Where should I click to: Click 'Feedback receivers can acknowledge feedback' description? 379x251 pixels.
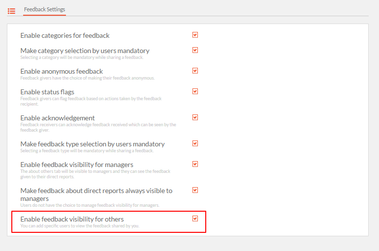click(98, 127)
